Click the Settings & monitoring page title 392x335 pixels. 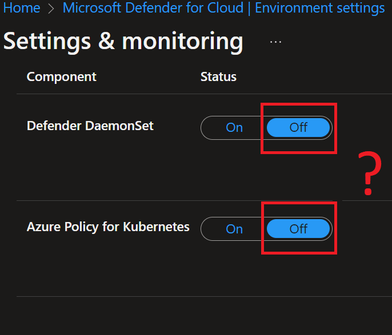(123, 42)
